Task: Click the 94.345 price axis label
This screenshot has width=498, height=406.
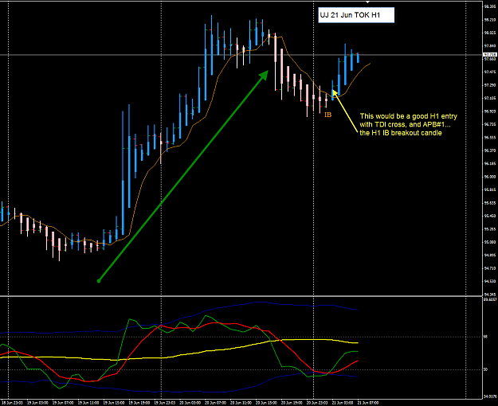Action: point(489,295)
